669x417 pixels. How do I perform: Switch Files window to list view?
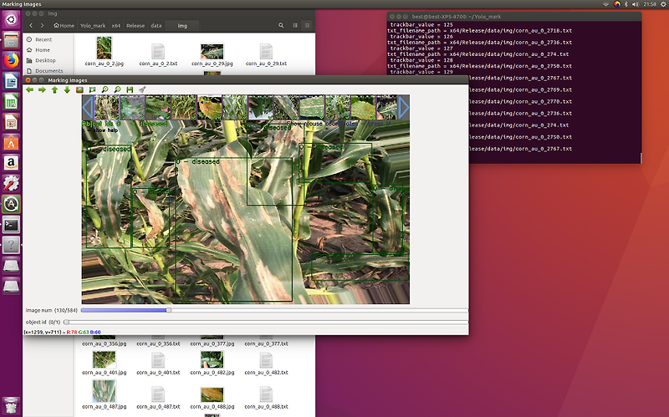(295, 26)
